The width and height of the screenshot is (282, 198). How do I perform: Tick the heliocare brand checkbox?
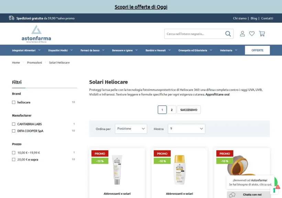(14, 102)
